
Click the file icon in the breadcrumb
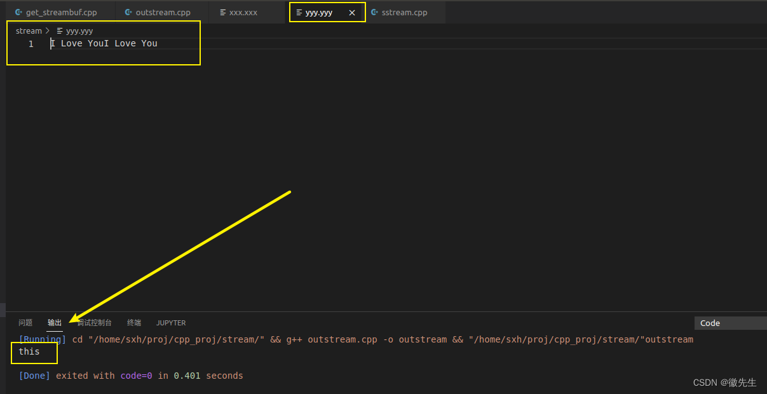coord(60,31)
